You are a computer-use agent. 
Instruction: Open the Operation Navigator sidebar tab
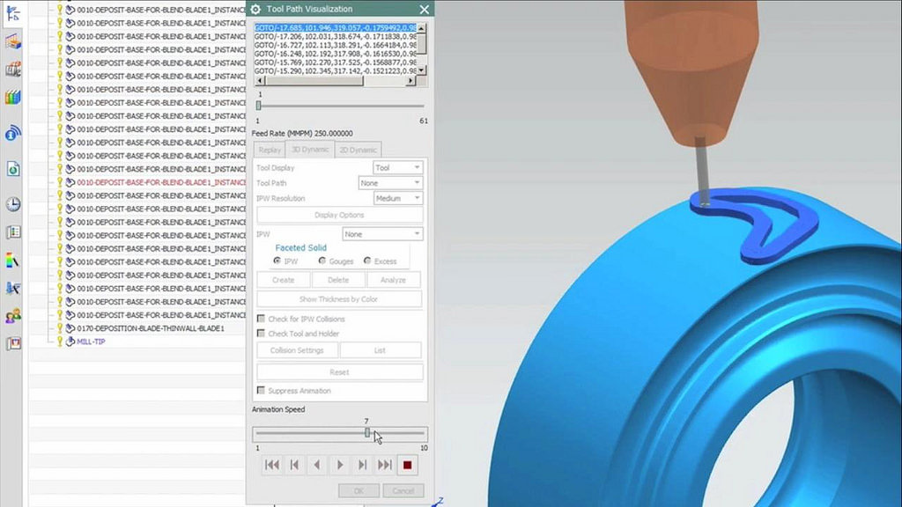(x=12, y=12)
